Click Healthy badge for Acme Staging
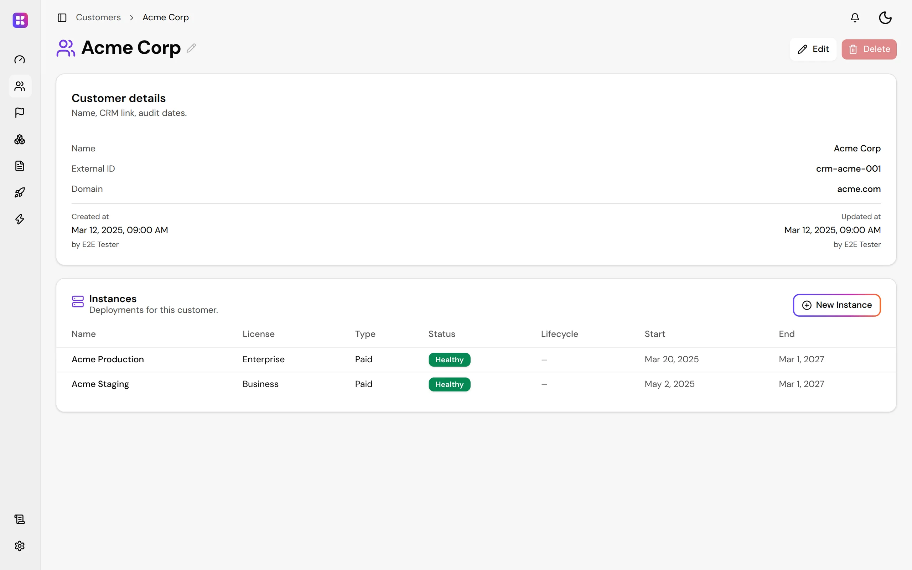The height and width of the screenshot is (570, 912). [449, 384]
